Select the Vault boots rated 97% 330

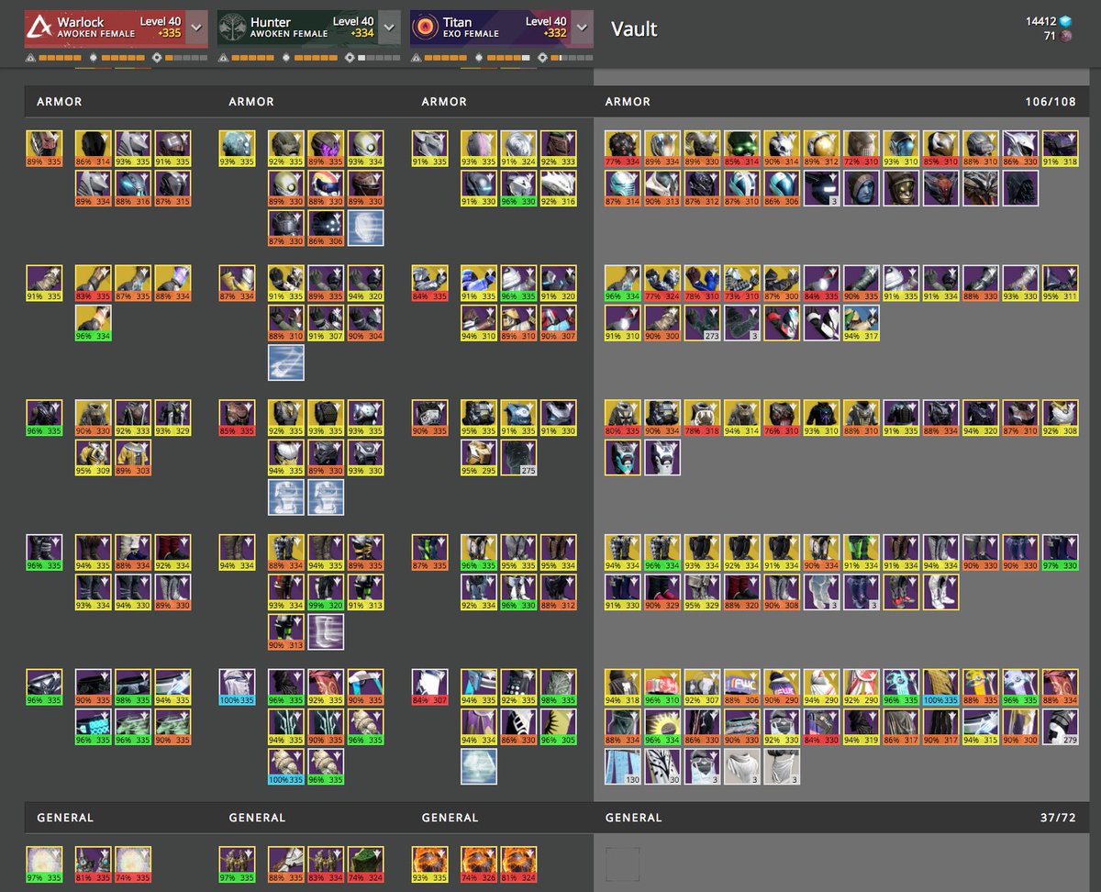[x=1061, y=552]
